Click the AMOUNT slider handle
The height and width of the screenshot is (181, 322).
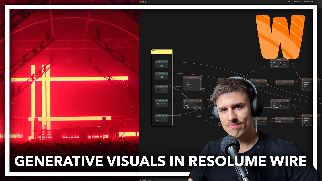click(166, 91)
